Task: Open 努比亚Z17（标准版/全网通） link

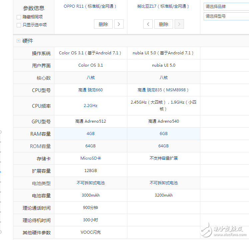Action: (163, 6)
